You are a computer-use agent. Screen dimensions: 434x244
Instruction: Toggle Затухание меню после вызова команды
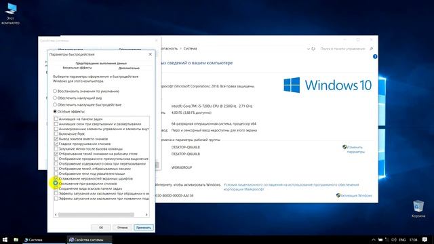[x=56, y=149]
